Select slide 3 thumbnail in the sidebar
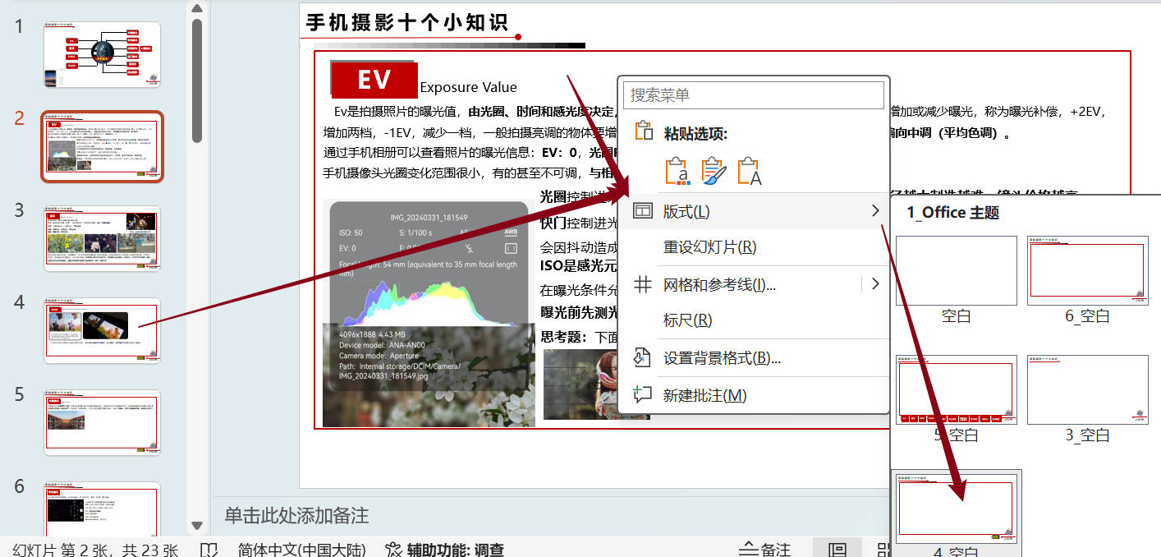Viewport: 1161px width, 557px height. 102,237
